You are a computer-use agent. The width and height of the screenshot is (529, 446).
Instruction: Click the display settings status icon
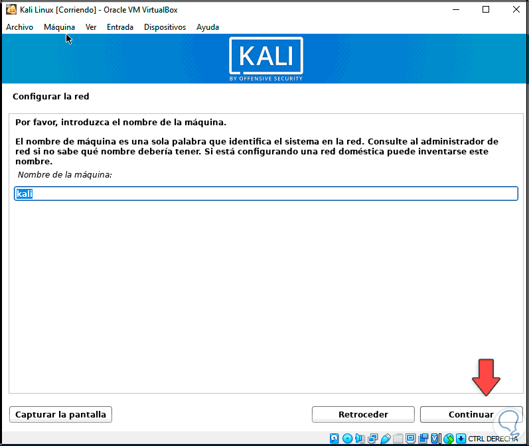coord(411,438)
